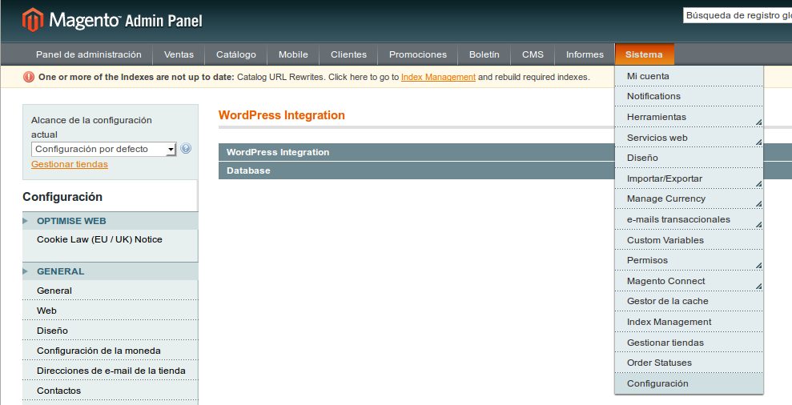Open Diseño configuration in sidebar
The width and height of the screenshot is (792, 405).
point(111,331)
